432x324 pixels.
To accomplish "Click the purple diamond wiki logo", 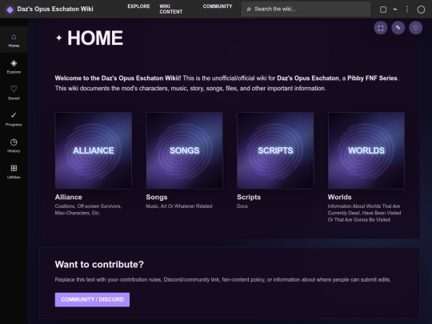I will click(x=10, y=10).
